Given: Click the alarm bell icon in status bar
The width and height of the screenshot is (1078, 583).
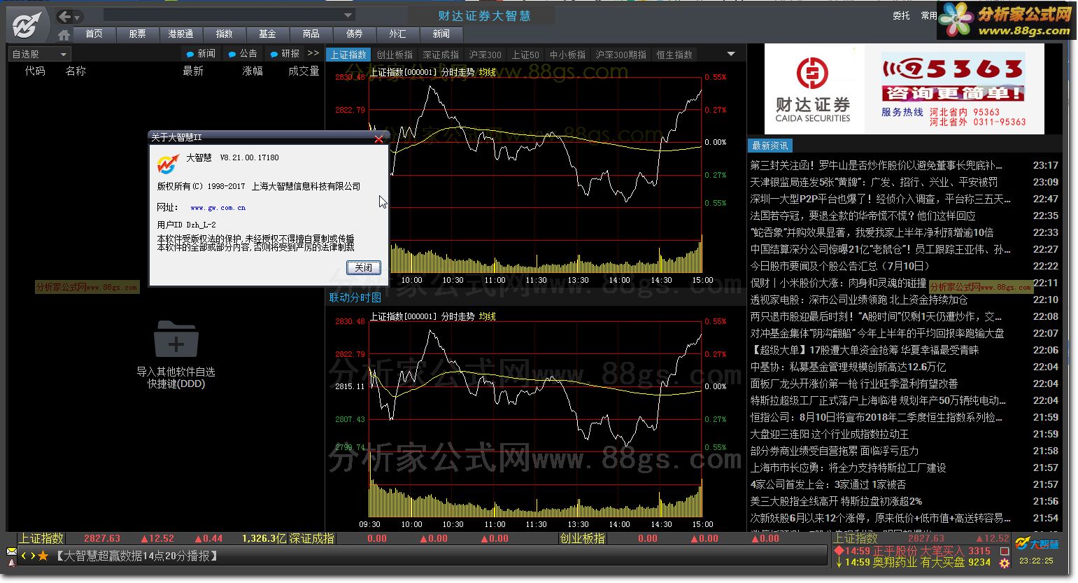Looking at the screenshot, I should 12,561.
